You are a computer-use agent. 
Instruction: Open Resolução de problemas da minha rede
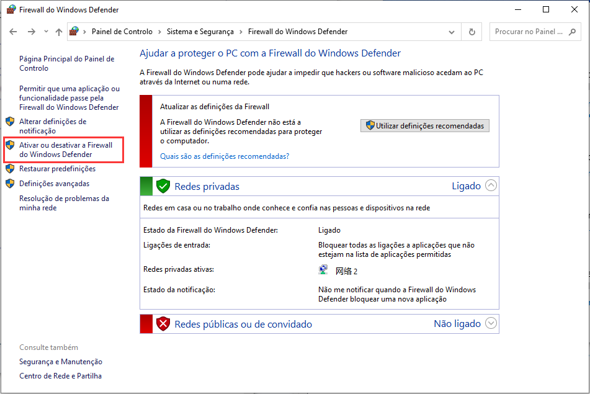tap(65, 204)
